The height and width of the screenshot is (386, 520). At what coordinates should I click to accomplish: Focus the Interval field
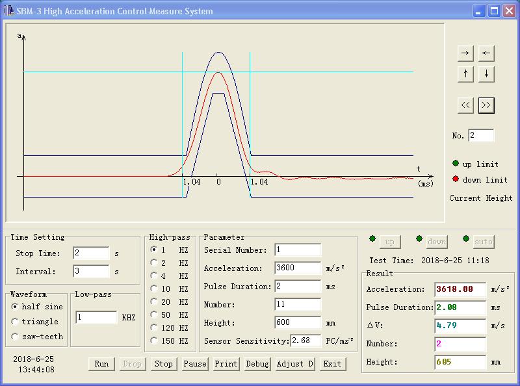[x=91, y=271]
